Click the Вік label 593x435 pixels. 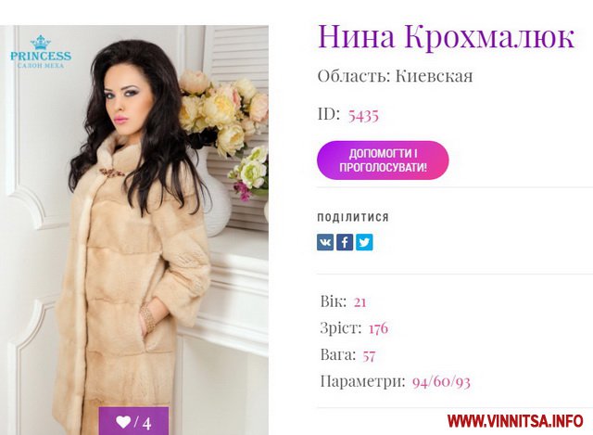click(334, 301)
